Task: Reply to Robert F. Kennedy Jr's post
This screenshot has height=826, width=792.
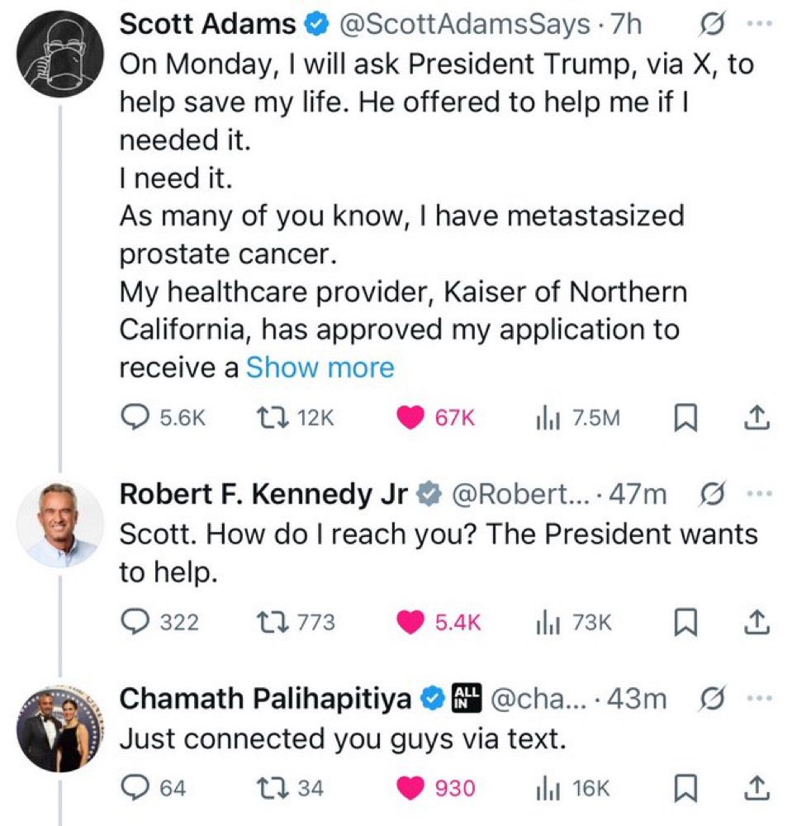Action: pyautogui.click(x=135, y=622)
